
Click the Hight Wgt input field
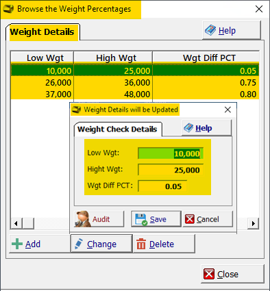click(171, 170)
